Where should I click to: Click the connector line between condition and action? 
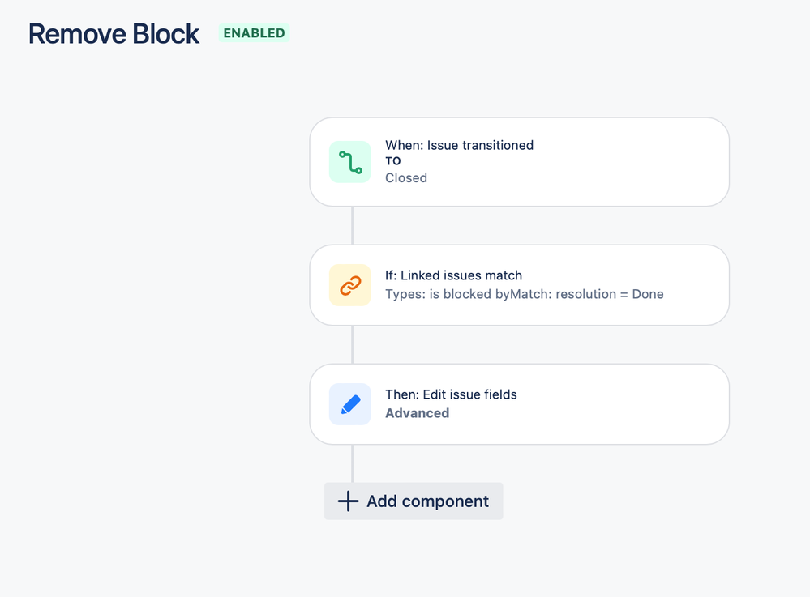[x=353, y=345]
